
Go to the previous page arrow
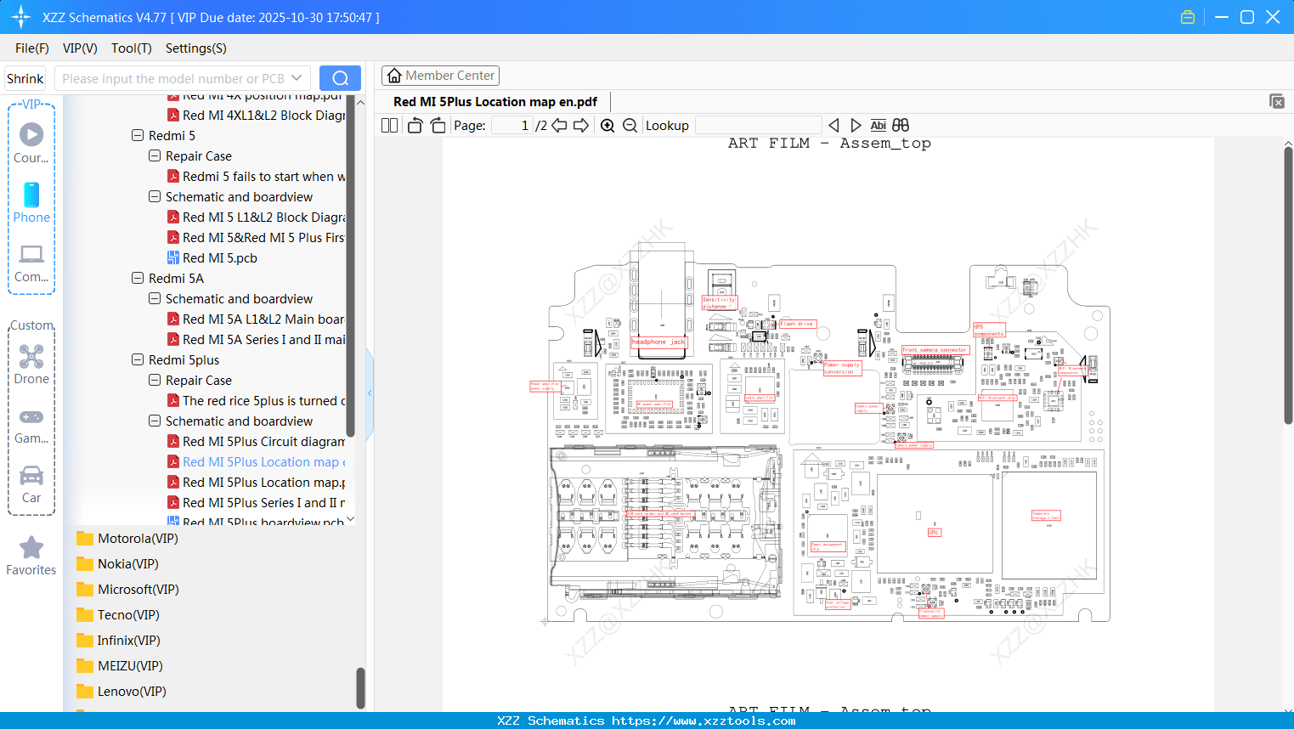(x=559, y=126)
